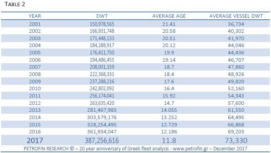Screen dimensions: 271x153
Task: Click the AVERAGE VESSEL DWT column header
Action: point(236,16)
